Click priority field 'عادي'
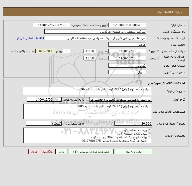 [x=127, y=44]
